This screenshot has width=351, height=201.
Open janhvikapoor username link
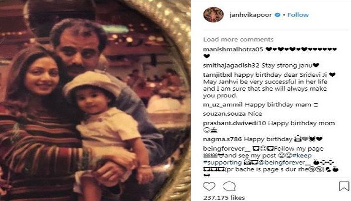251,15
